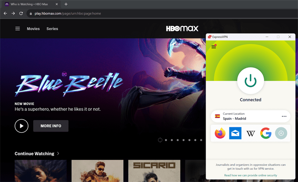Reload the HBO Max page
Viewport: 298px width, 182px height.
click(x=21, y=13)
